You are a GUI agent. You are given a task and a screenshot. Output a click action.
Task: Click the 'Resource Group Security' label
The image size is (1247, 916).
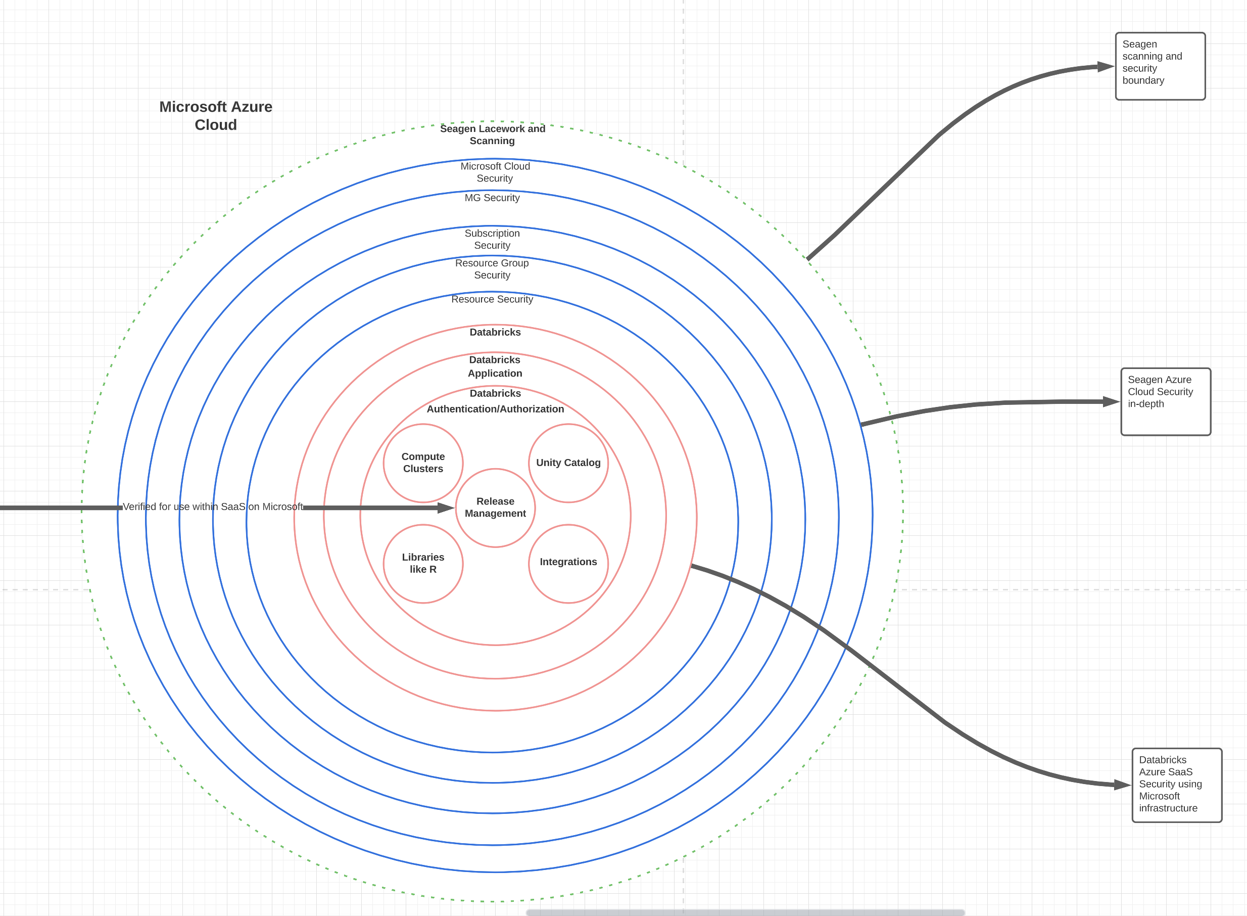click(492, 269)
